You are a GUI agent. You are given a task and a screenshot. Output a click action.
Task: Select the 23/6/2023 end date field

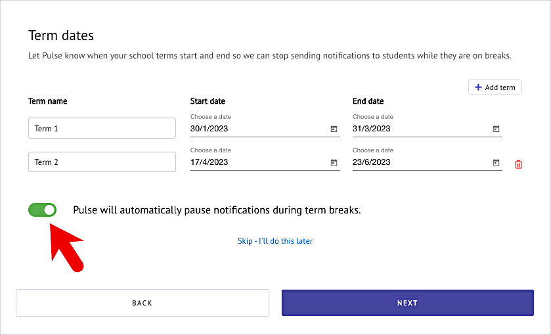coord(427,162)
